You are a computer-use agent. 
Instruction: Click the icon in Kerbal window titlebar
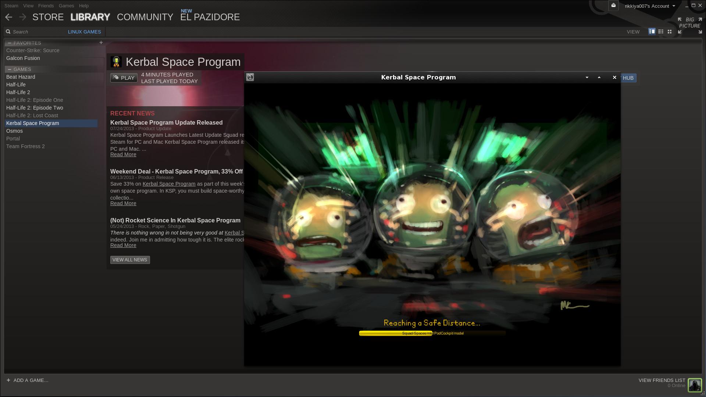pyautogui.click(x=250, y=77)
